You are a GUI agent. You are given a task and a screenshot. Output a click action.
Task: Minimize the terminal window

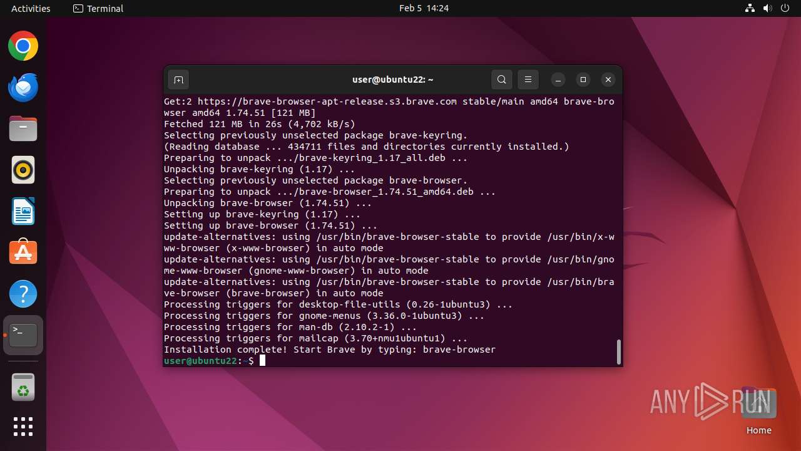[558, 80]
